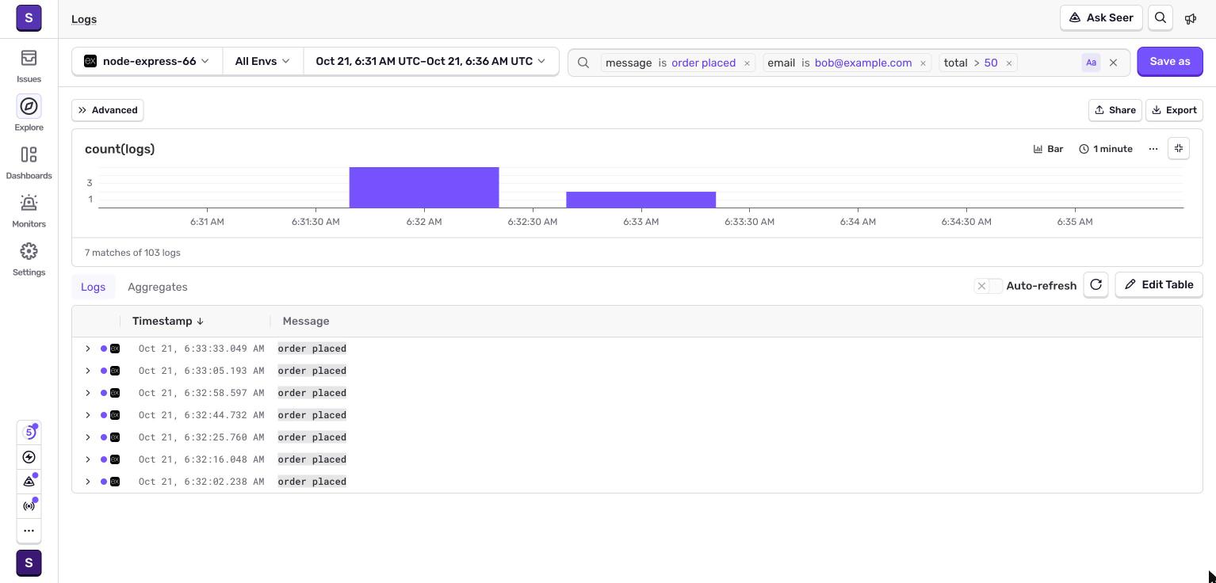Open the megaphone announcements icon
This screenshot has width=1216, height=583.
1191,18
